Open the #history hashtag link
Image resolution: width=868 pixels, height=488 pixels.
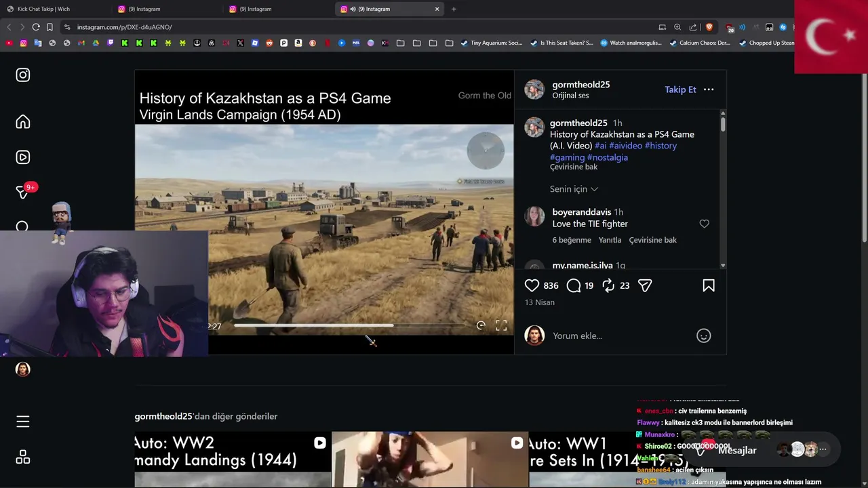coord(660,146)
